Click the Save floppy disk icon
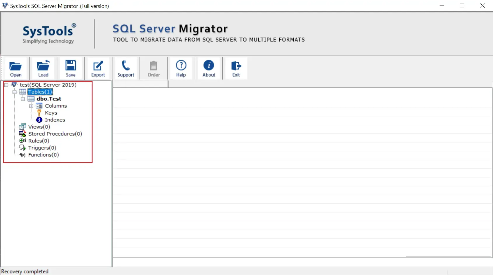493x275 pixels. [x=71, y=65]
